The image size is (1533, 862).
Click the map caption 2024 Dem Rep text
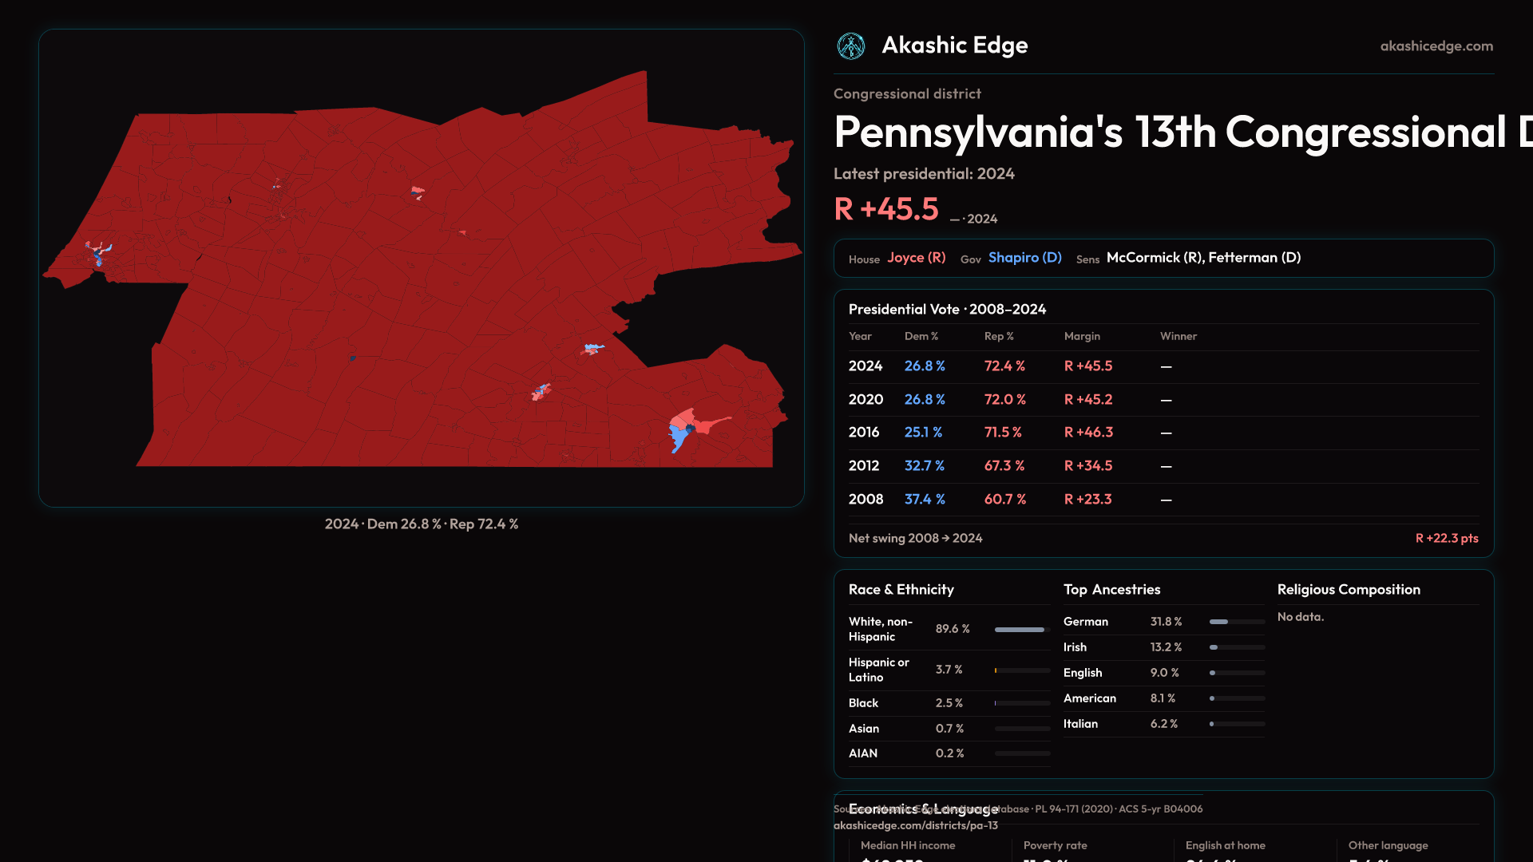coord(422,524)
